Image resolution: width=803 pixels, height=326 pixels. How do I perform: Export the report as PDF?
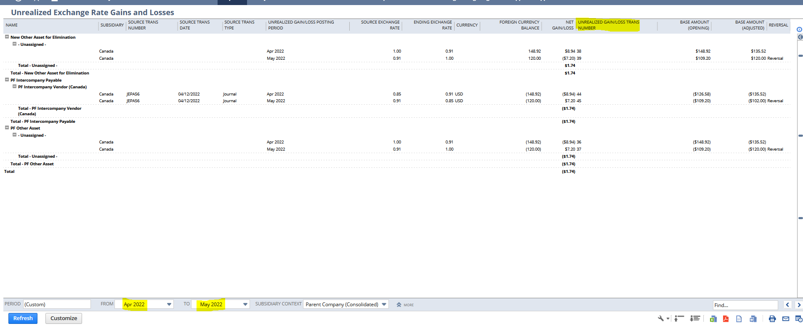click(x=726, y=319)
